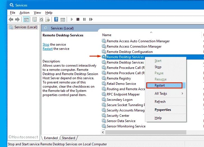Click gear icon beside Sensor Data Service
The height and width of the screenshot is (147, 204).
pos(104,121)
